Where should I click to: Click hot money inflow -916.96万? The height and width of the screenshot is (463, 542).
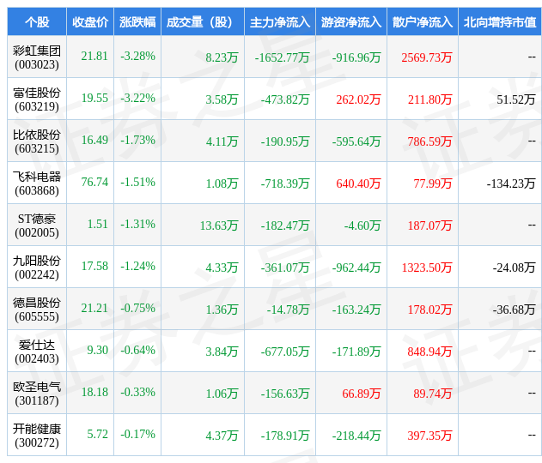(356, 57)
